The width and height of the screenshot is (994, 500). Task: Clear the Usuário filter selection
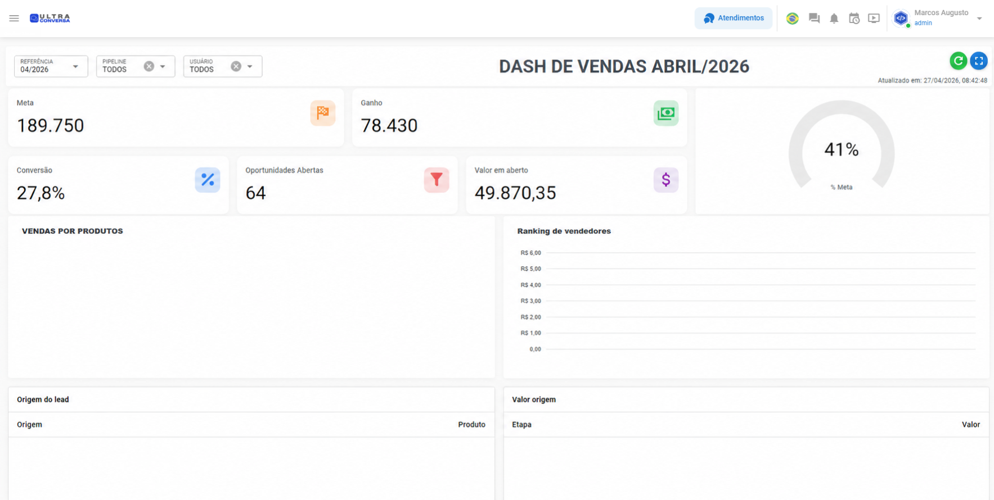coord(236,66)
